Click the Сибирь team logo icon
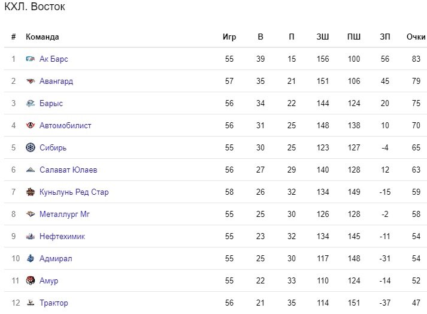This screenshot has width=427, height=314. coord(30,147)
